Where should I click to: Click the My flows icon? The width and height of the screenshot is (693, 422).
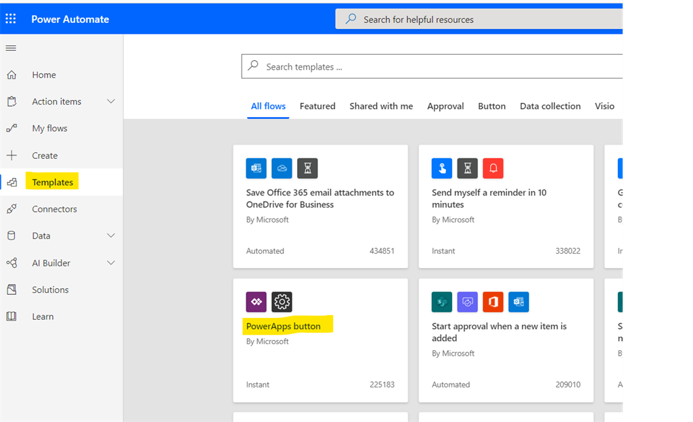click(x=12, y=128)
